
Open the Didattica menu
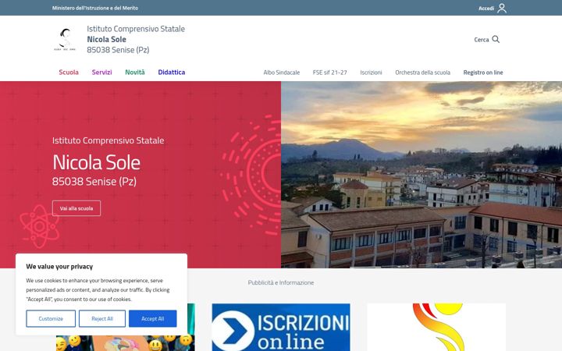click(171, 72)
